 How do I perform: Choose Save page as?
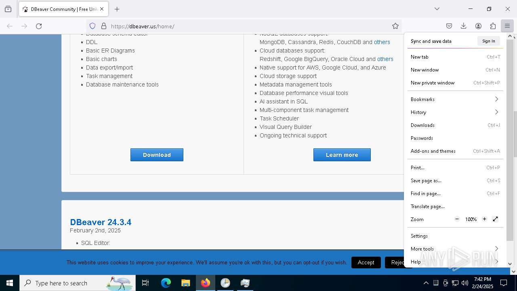tap(455, 181)
